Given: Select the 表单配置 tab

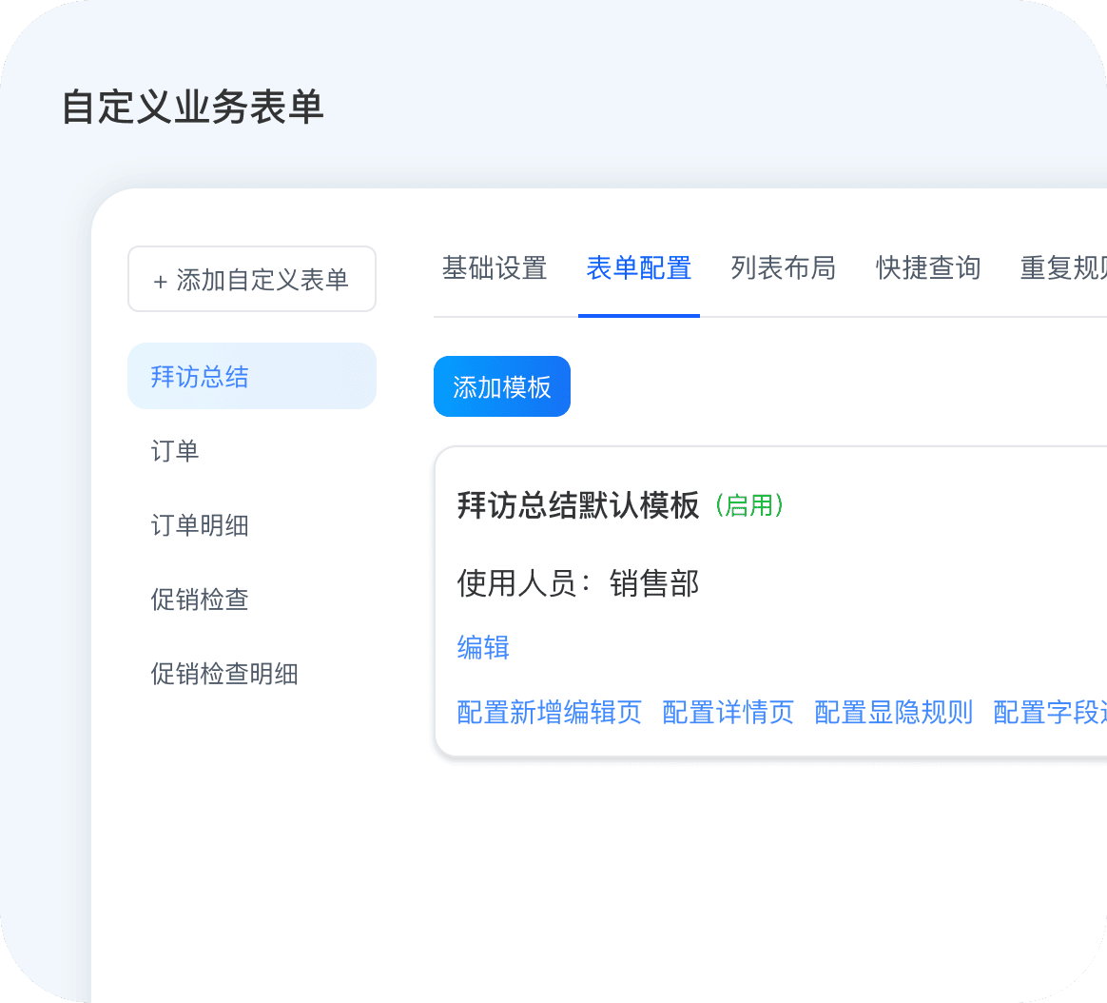Looking at the screenshot, I should point(639,268).
